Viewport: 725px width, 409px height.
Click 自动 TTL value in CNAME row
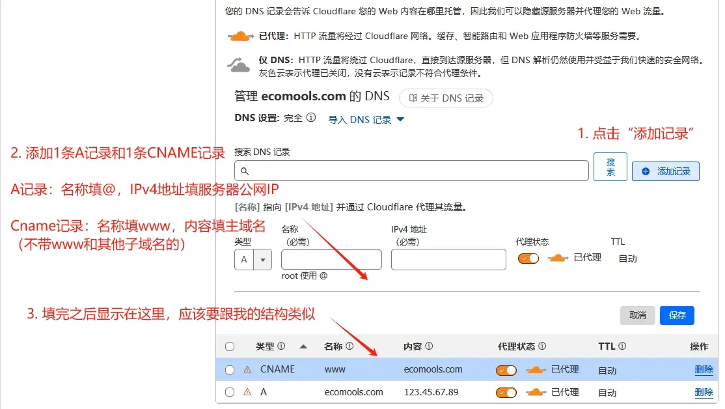coord(607,371)
